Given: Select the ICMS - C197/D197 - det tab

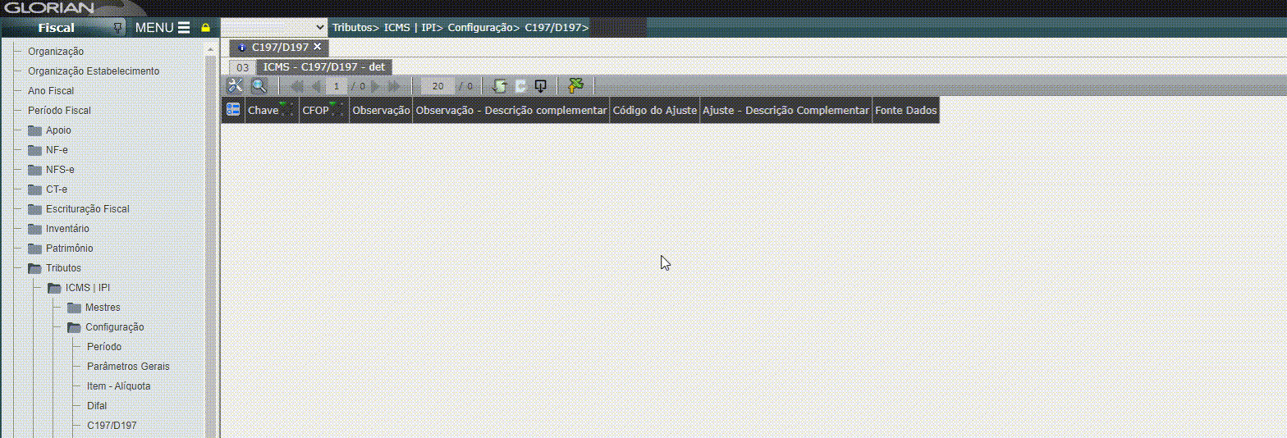Looking at the screenshot, I should point(323,67).
